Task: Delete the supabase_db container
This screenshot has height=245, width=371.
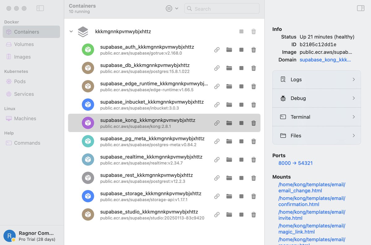Action: 254,68
